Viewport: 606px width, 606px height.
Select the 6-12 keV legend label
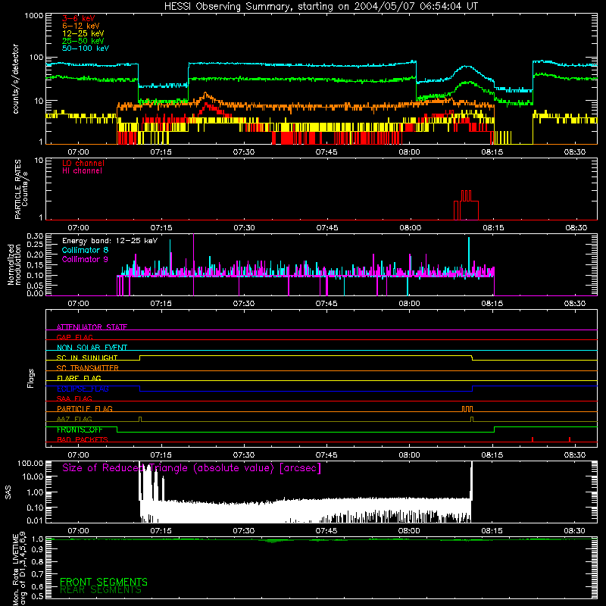point(80,26)
